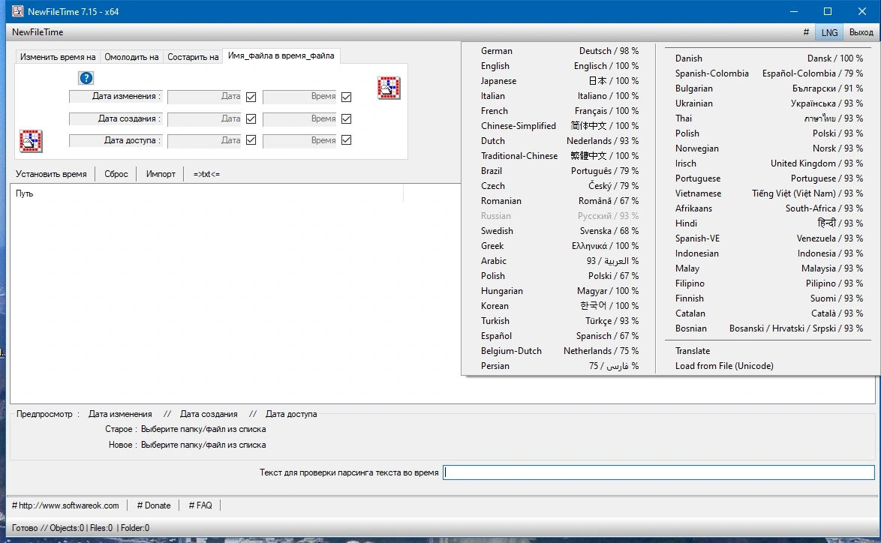Toggle the Время checkbox for Дата изменения
Viewport: 881px width, 543px height.
(x=347, y=97)
